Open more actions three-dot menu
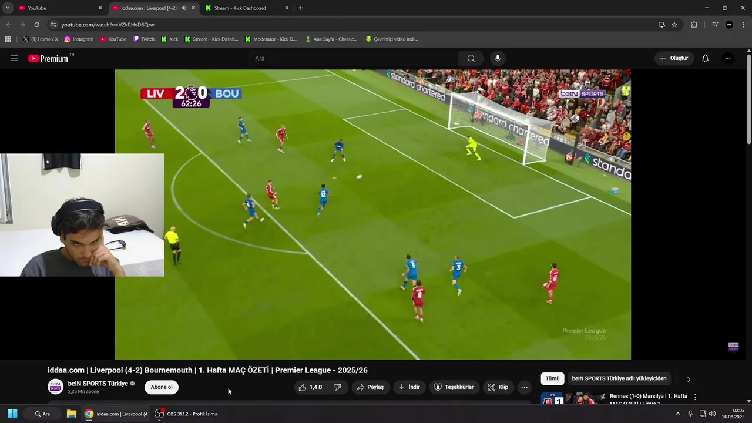This screenshot has width=752, height=423. click(524, 387)
